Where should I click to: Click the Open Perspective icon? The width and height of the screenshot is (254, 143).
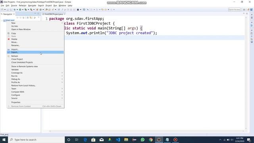[x=244, y=10]
